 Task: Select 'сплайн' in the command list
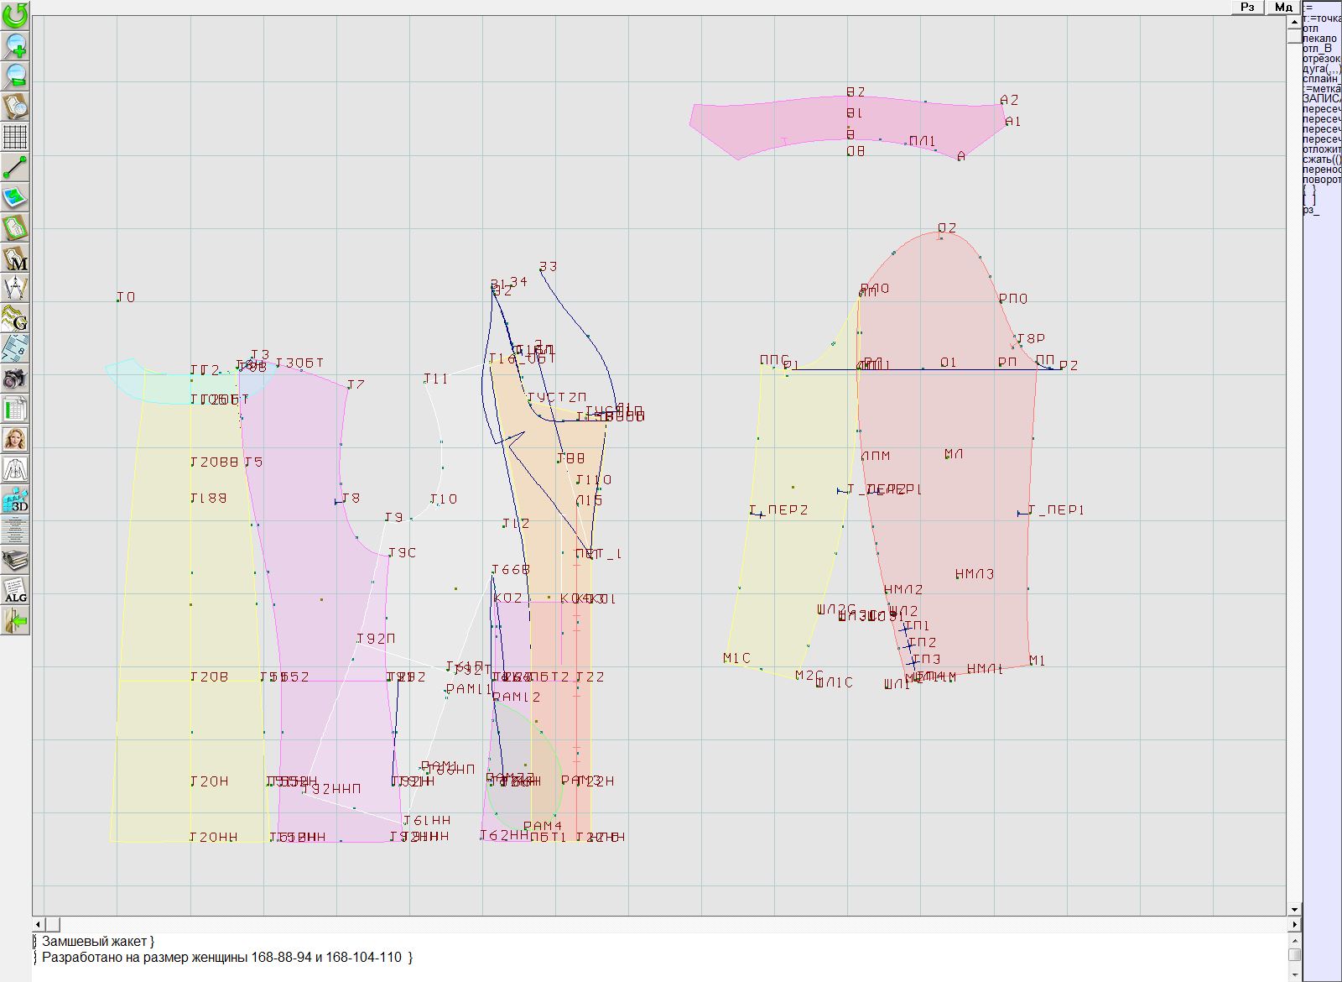[x=1321, y=79]
